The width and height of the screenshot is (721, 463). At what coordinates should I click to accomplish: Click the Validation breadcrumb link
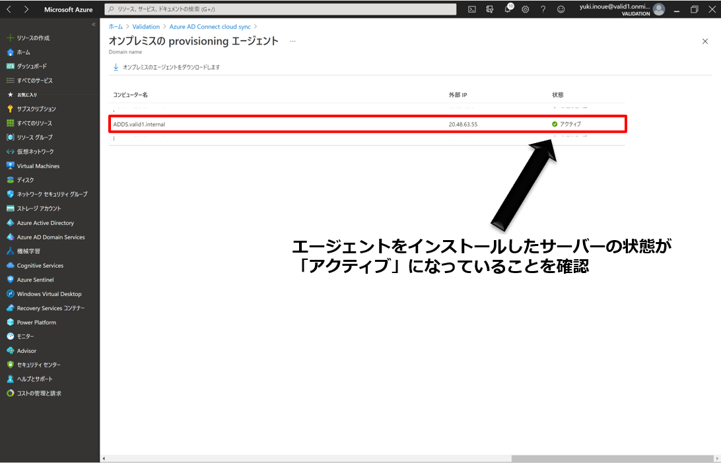(146, 26)
